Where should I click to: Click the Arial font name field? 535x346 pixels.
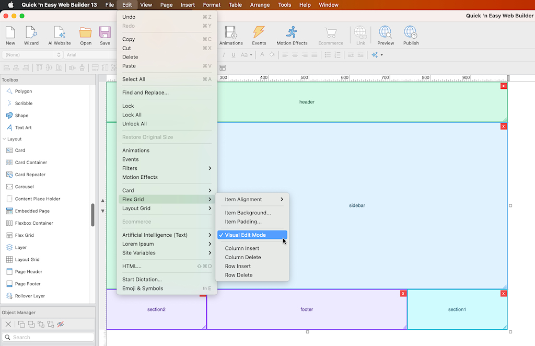(90, 54)
